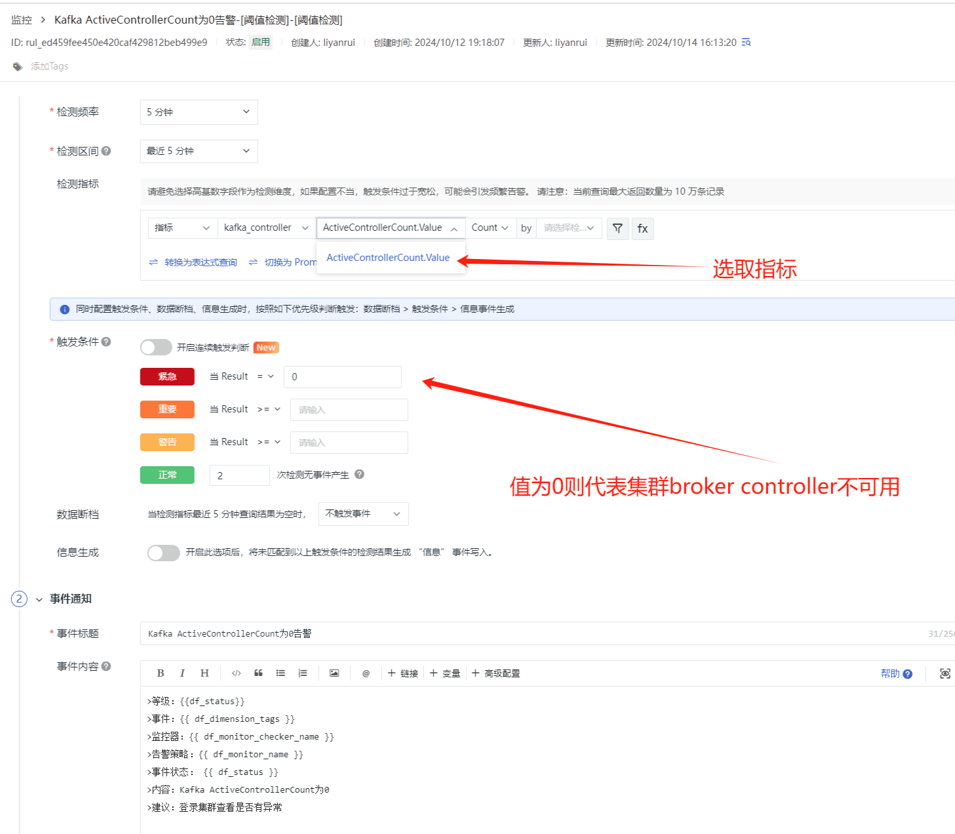Click the blue info icon in the priority notice
Viewport: 955px width, 834px height.
click(65, 309)
